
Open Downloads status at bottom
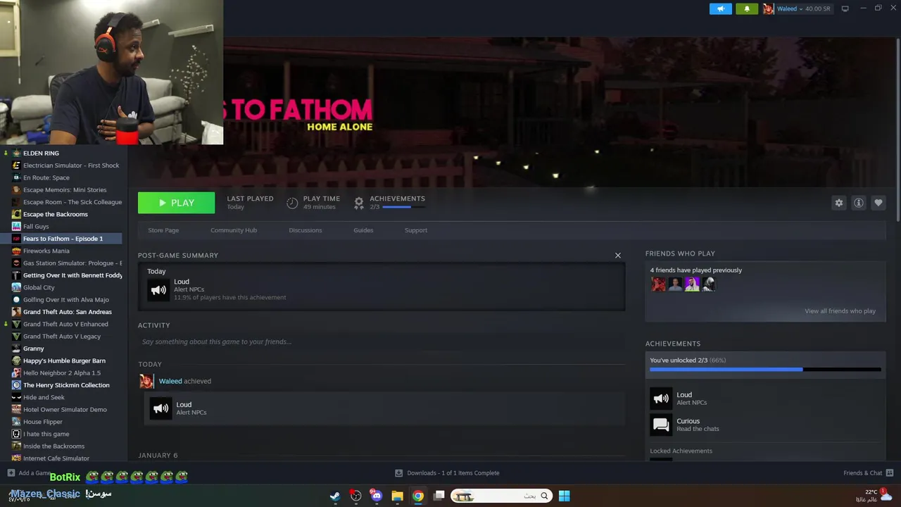[447, 473]
